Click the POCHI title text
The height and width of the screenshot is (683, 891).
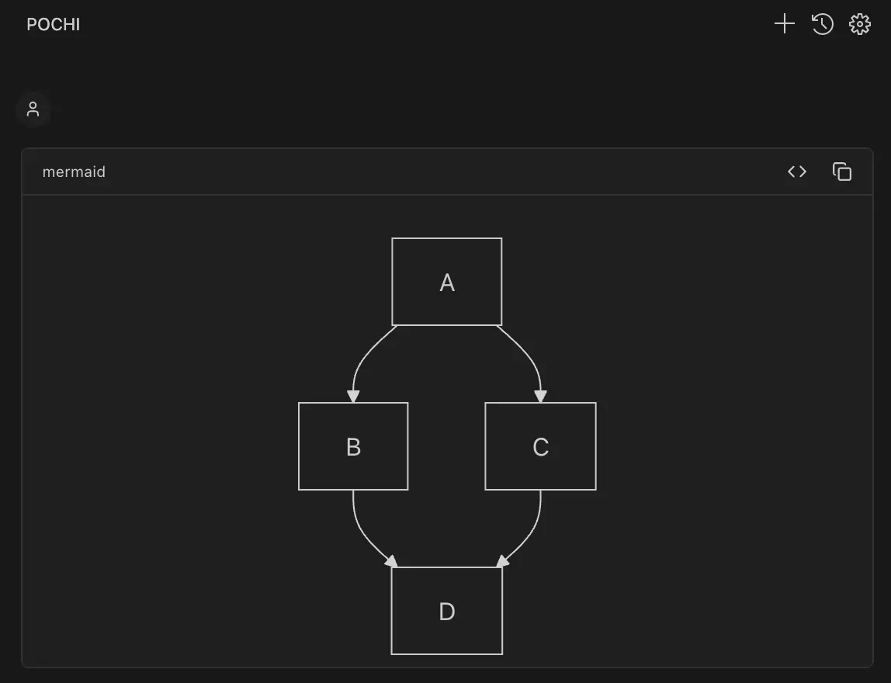[x=54, y=24]
